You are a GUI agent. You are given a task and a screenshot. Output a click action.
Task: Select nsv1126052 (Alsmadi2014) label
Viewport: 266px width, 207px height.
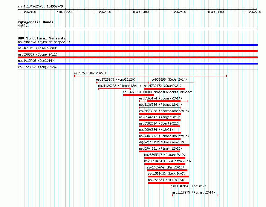pyautogui.click(x=120, y=86)
